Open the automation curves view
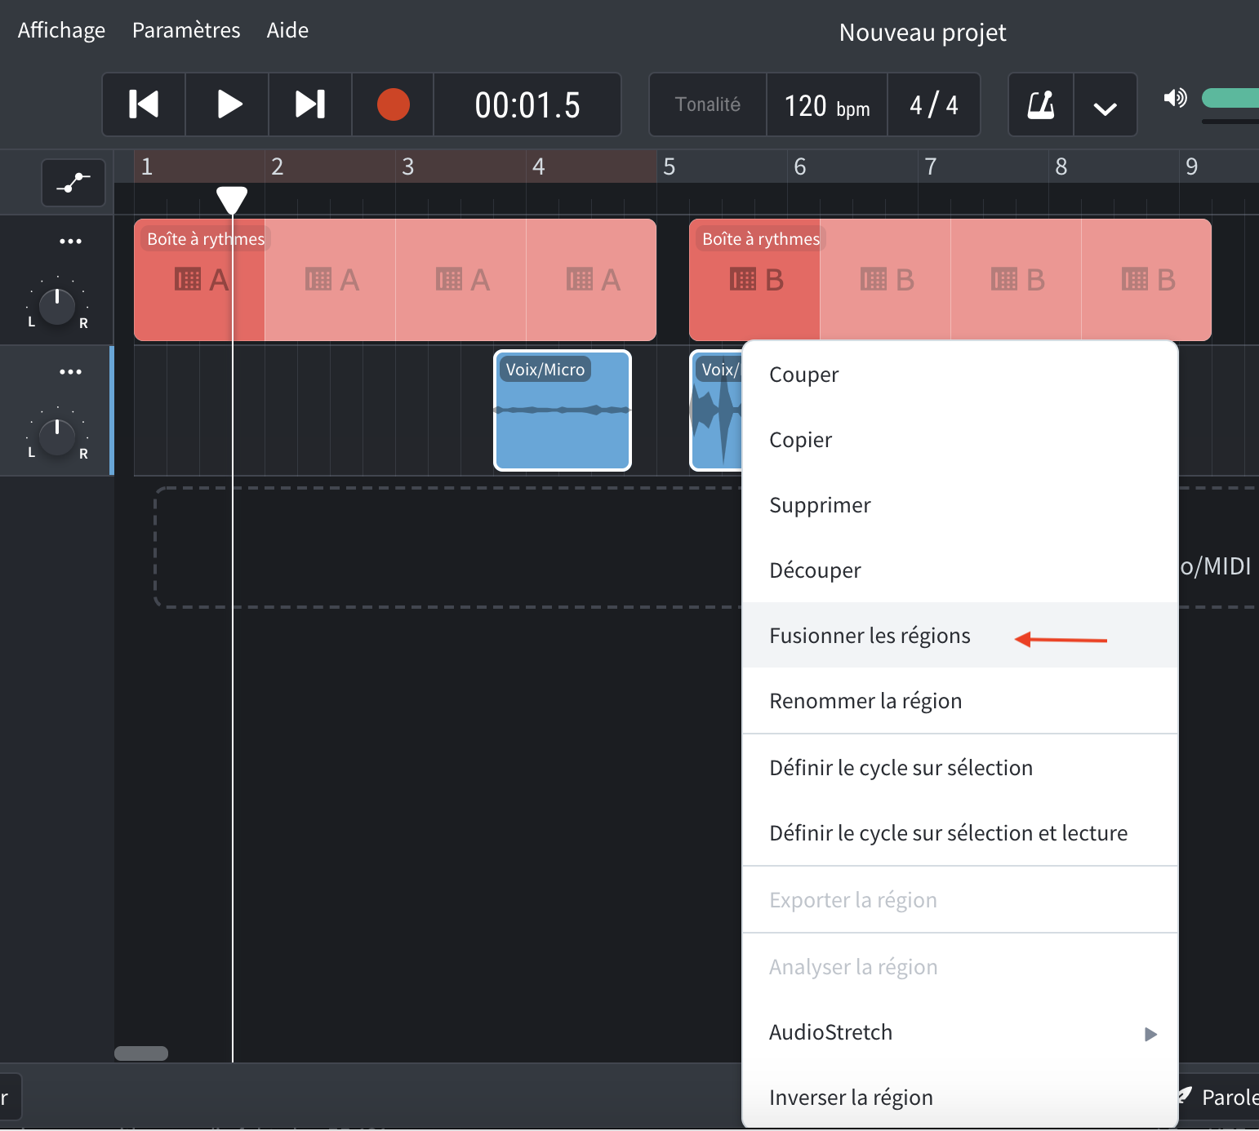This screenshot has height=1131, width=1259. pos(73,183)
